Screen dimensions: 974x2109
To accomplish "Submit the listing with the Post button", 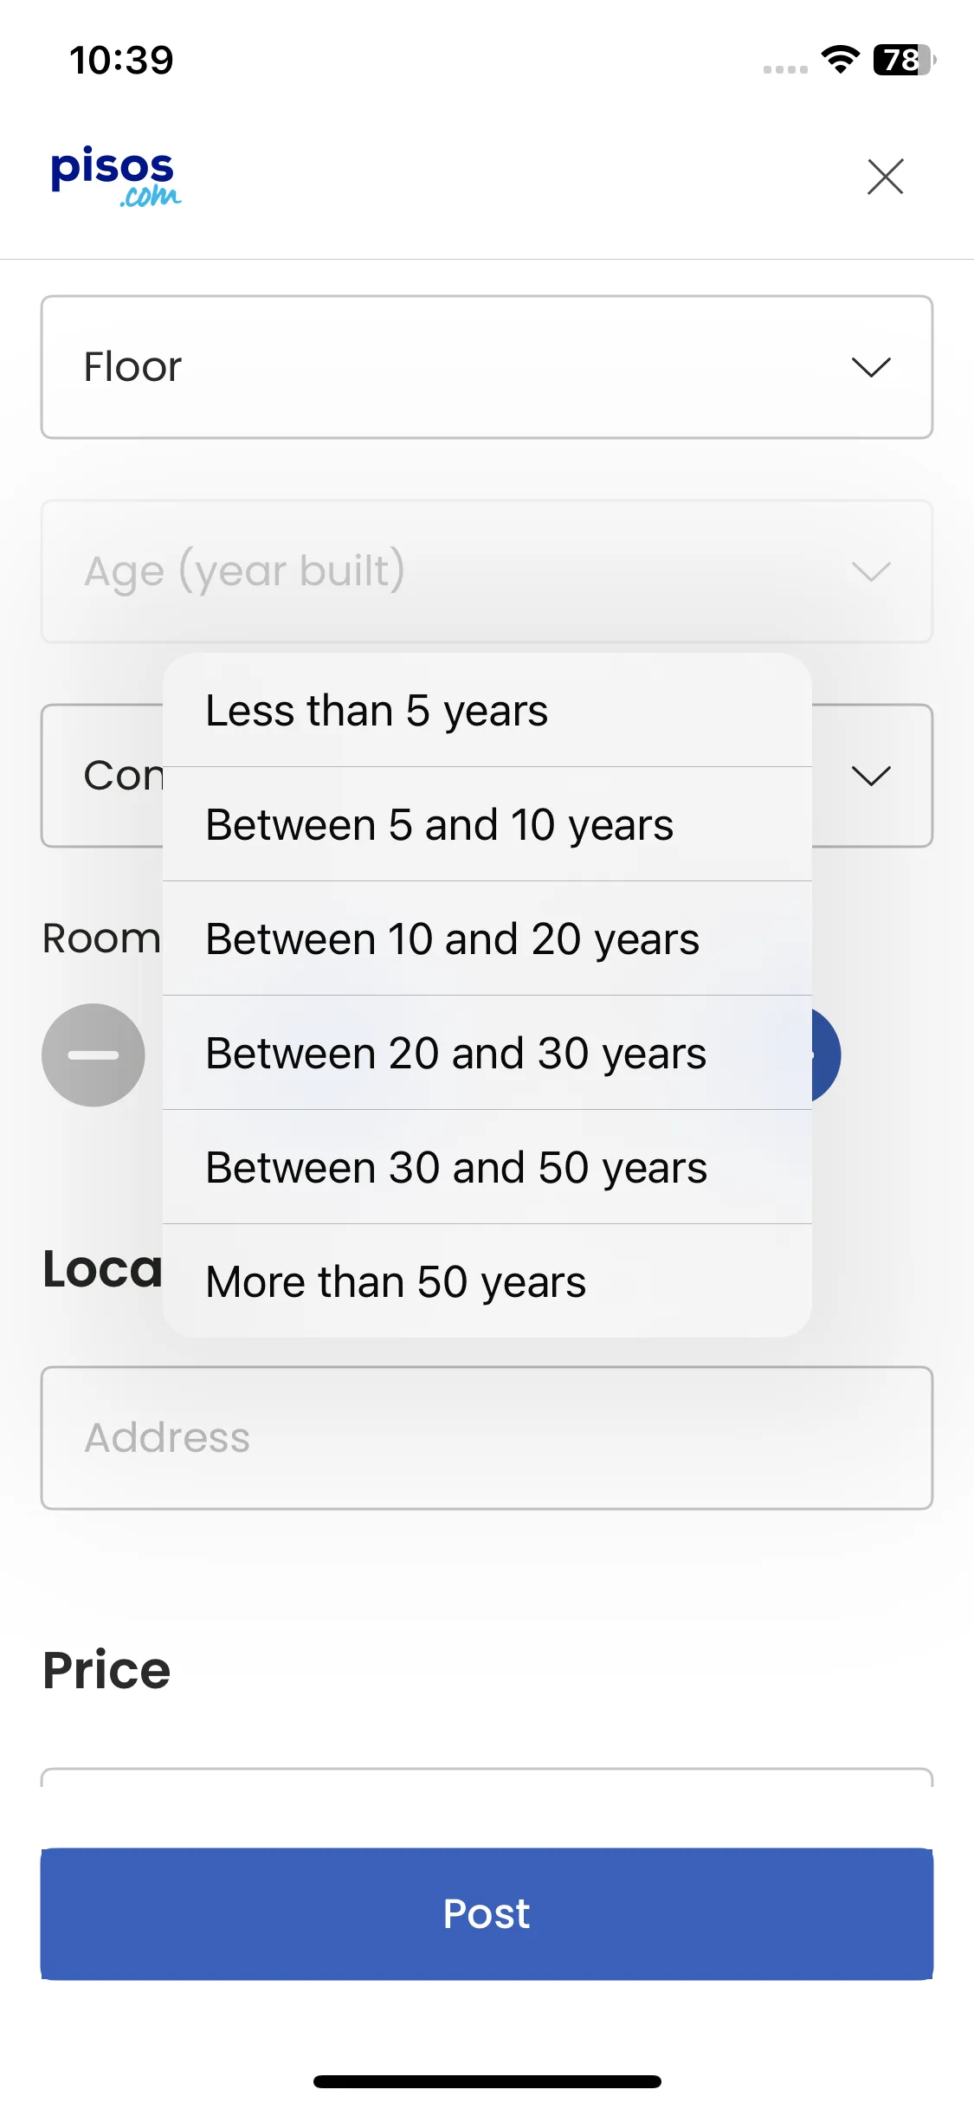I will 487,1913.
